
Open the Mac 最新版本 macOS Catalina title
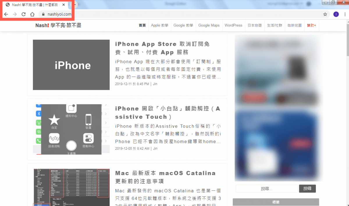tap(165, 177)
